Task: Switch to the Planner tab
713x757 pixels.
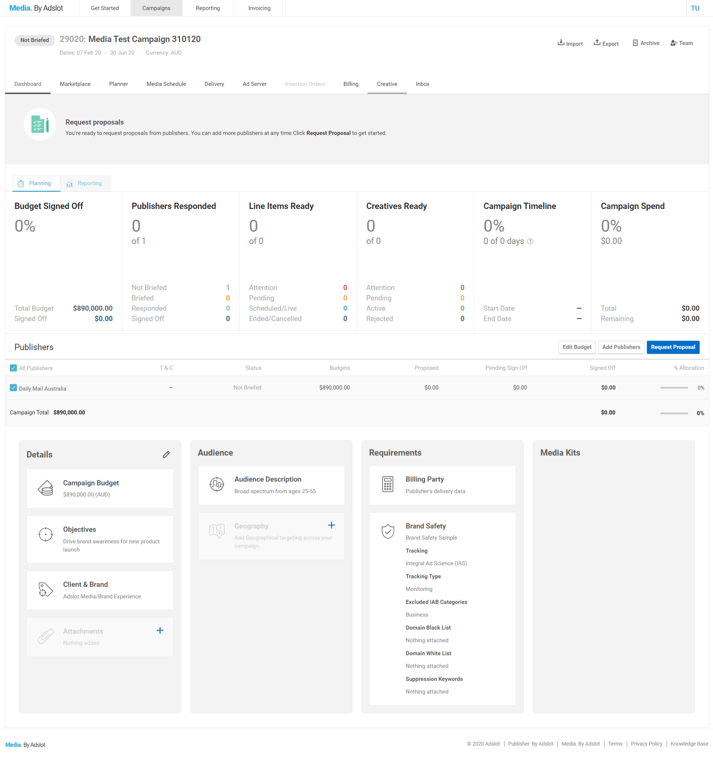Action: click(118, 84)
